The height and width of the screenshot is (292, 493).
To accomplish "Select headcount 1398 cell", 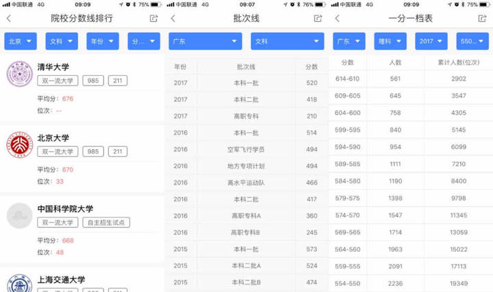I will click(395, 198).
